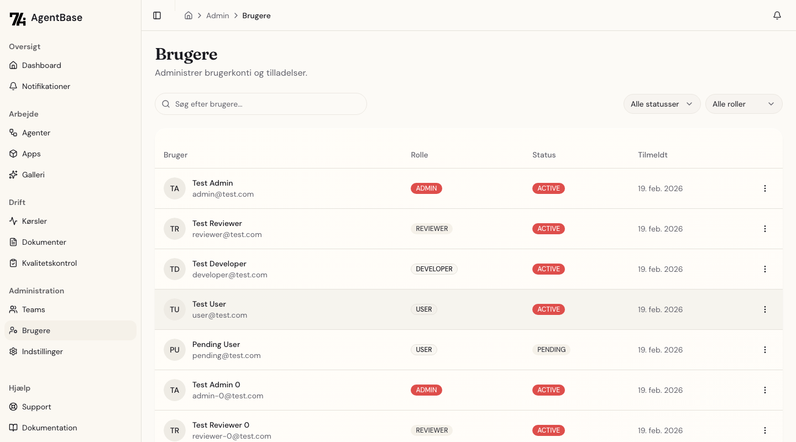796x442 pixels.
Task: Click the Admin breadcrumb link
Action: pos(217,15)
